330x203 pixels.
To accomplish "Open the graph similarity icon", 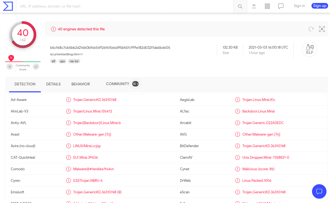I will 322,29.
